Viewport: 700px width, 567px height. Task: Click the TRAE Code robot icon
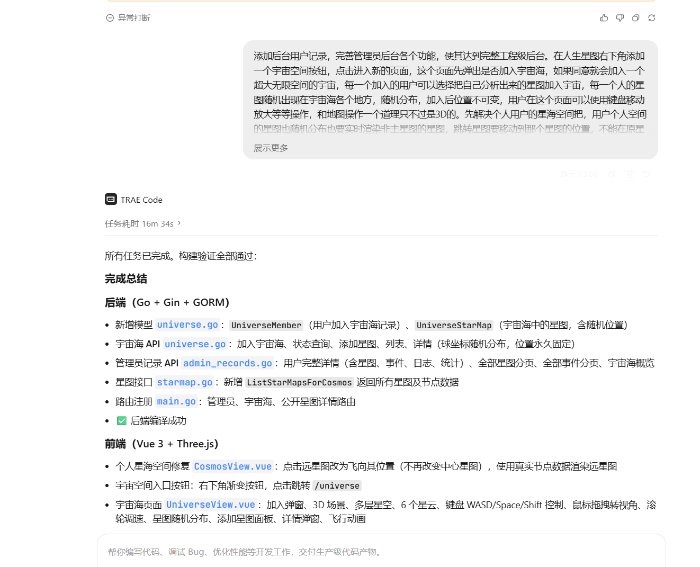[111, 199]
